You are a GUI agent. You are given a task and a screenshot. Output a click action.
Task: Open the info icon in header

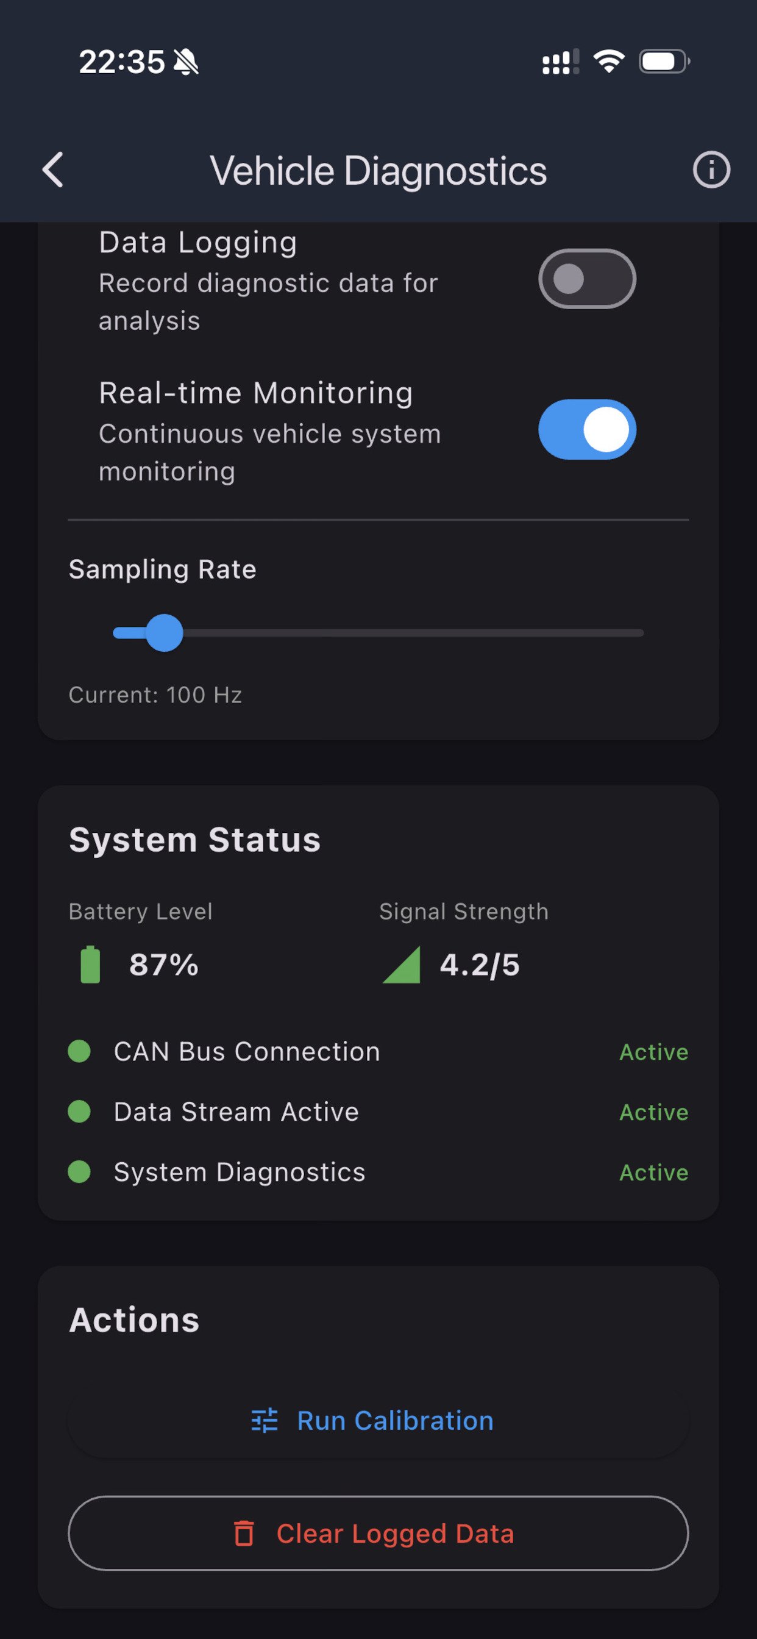pos(711,170)
